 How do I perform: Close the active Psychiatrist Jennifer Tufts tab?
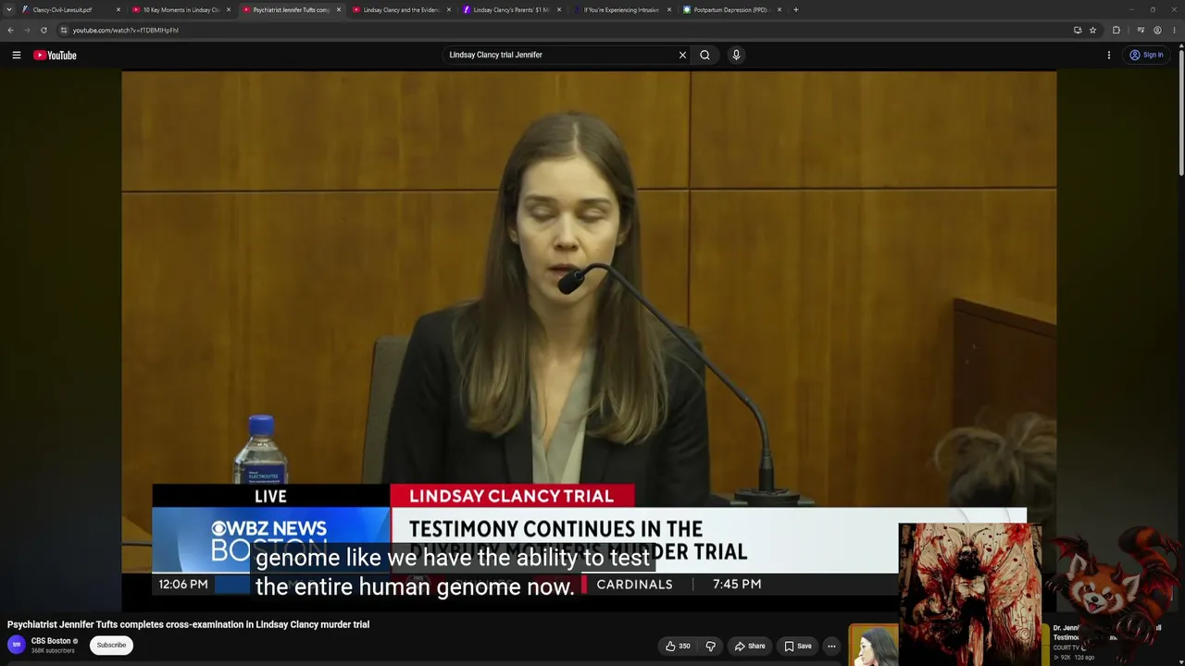339,10
